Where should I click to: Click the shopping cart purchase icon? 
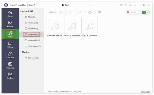coord(121,5)
